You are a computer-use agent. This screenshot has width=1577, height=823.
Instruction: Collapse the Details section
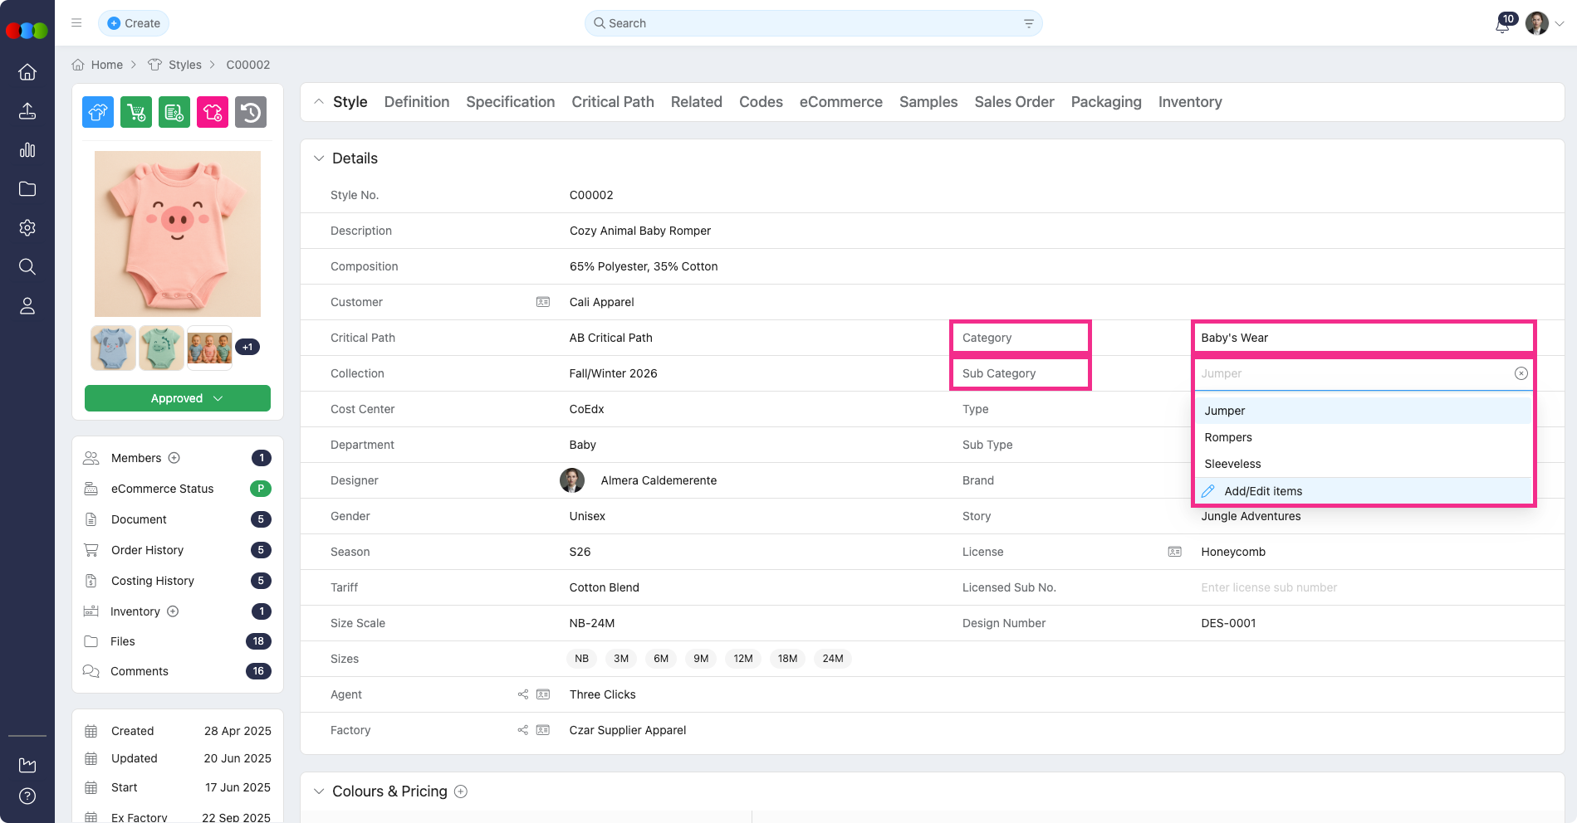[319, 158]
